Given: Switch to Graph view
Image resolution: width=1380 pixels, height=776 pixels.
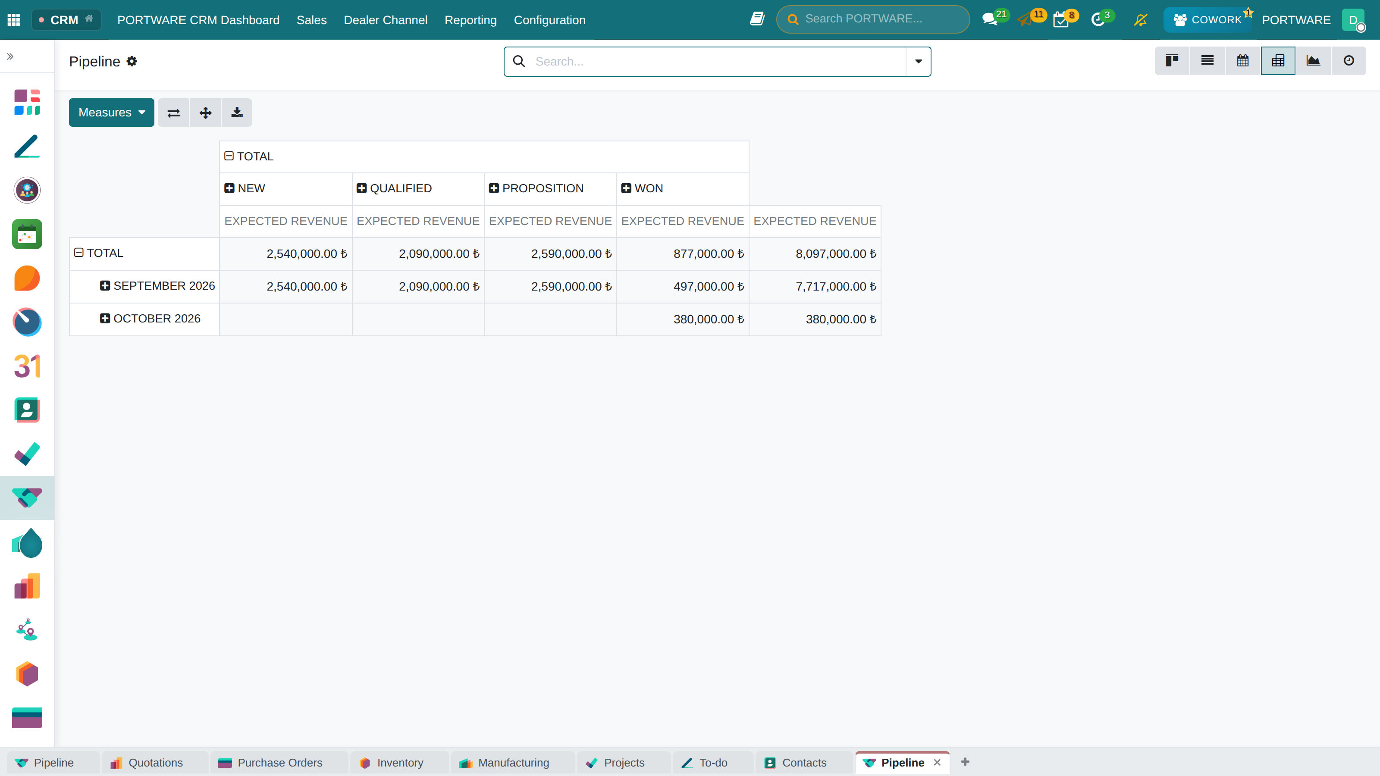Looking at the screenshot, I should 1314,60.
